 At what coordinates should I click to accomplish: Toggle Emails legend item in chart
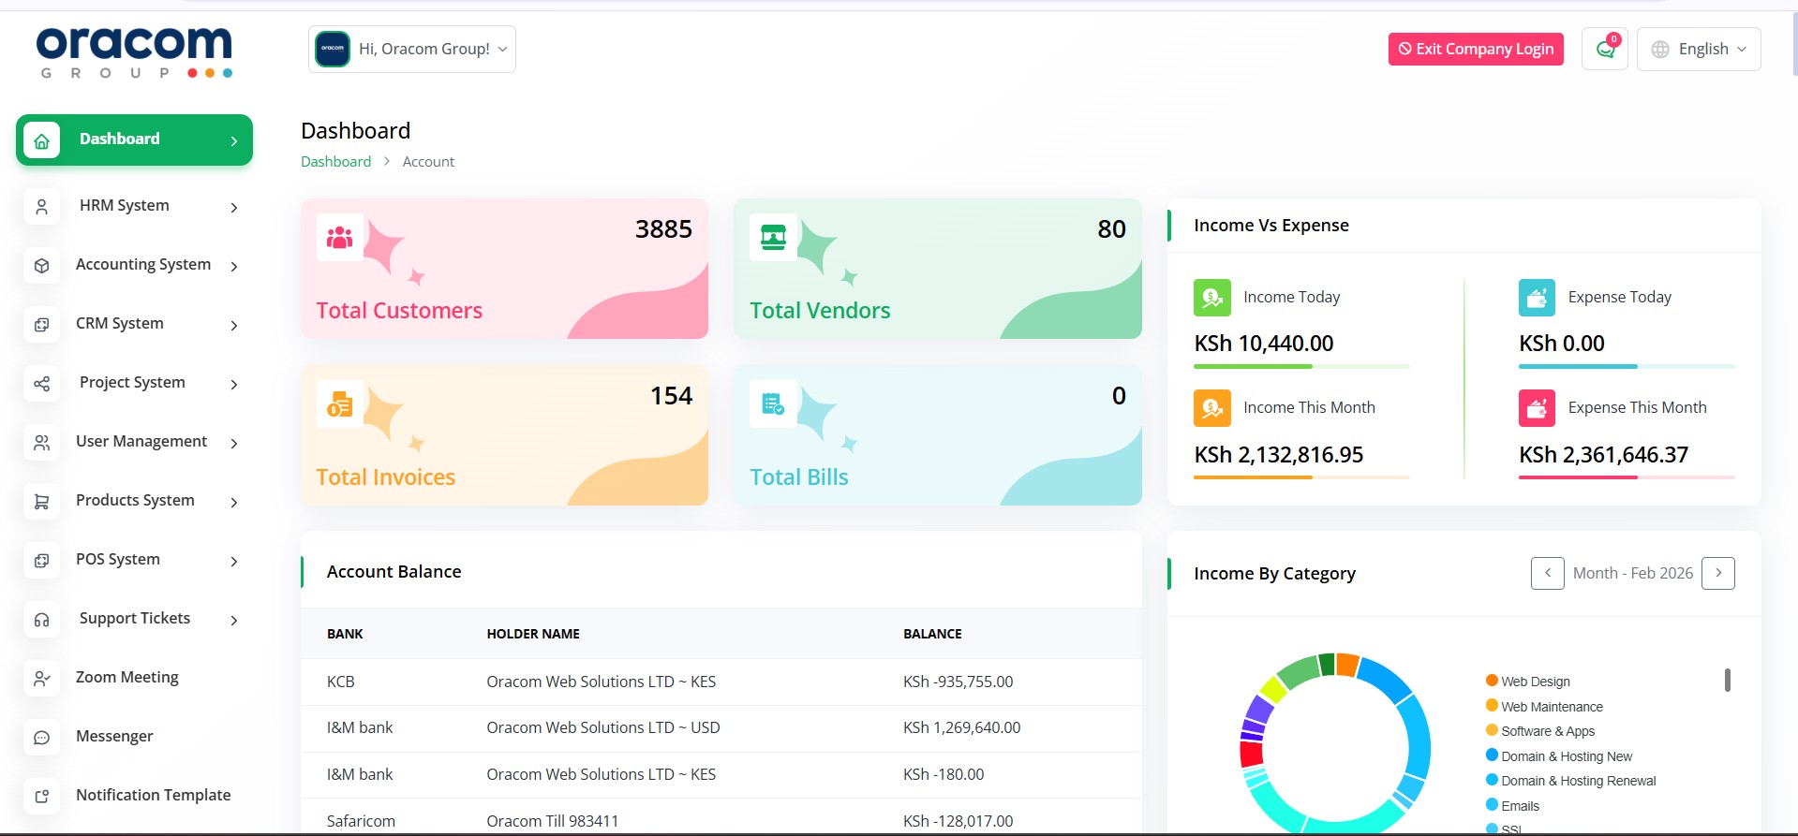click(1519, 806)
